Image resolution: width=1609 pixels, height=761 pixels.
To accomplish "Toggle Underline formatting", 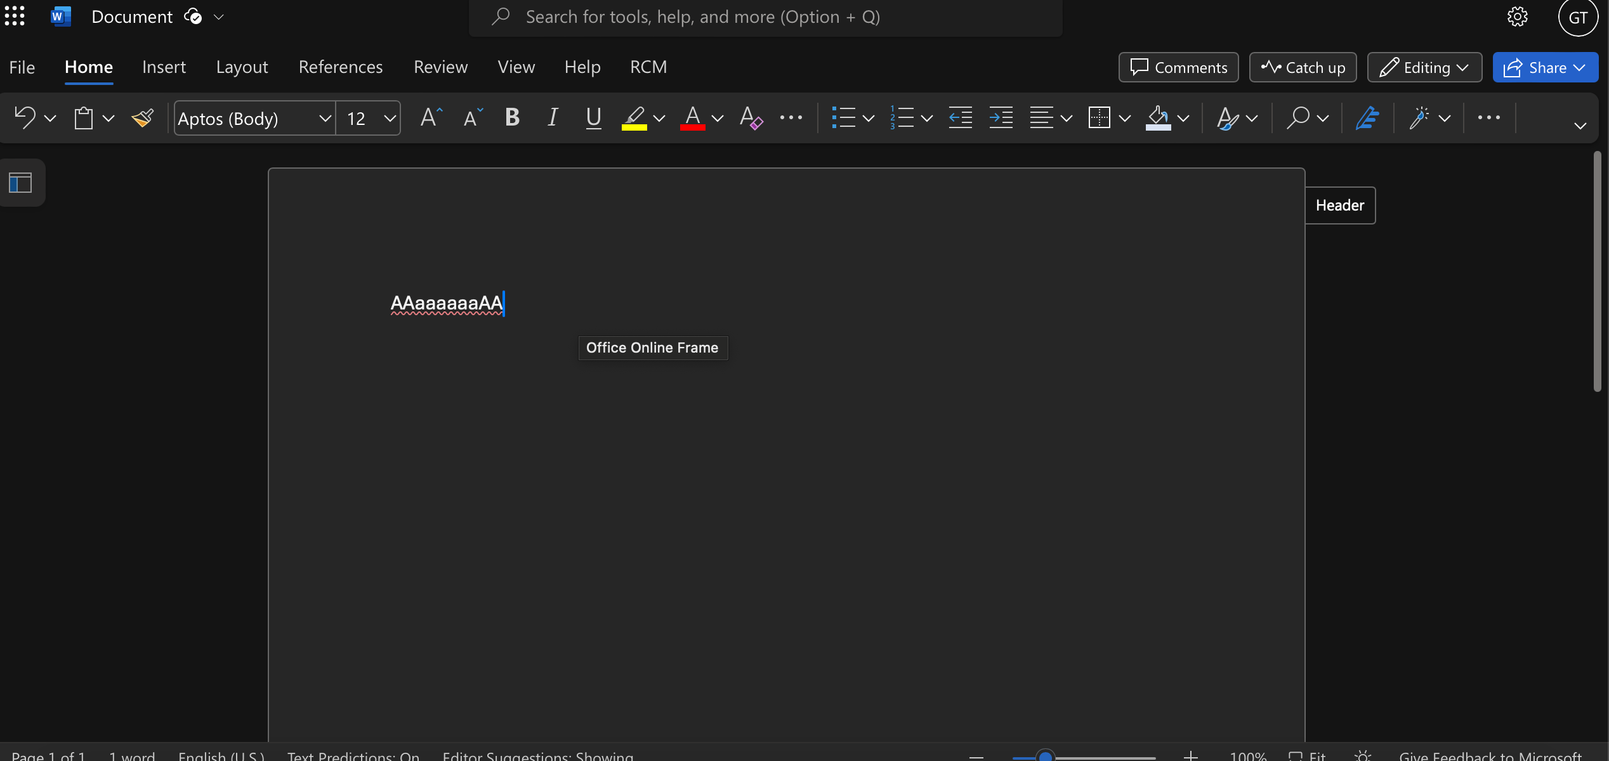I will click(594, 118).
